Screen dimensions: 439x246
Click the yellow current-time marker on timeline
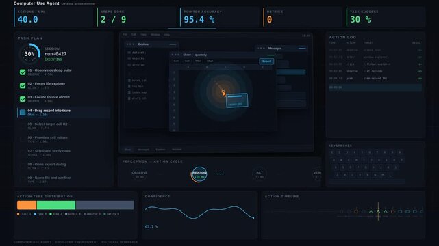pyautogui.click(x=378, y=211)
